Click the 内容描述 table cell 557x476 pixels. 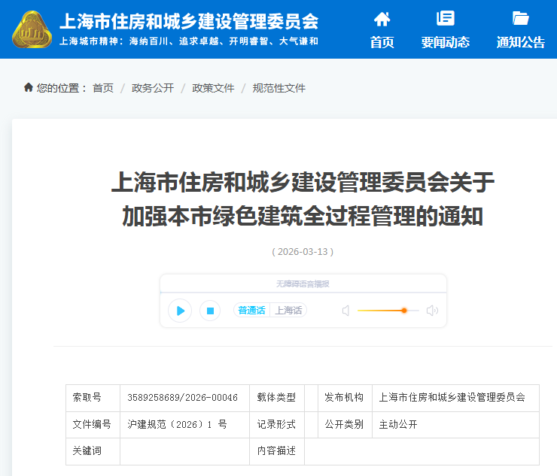pyautogui.click(x=277, y=451)
